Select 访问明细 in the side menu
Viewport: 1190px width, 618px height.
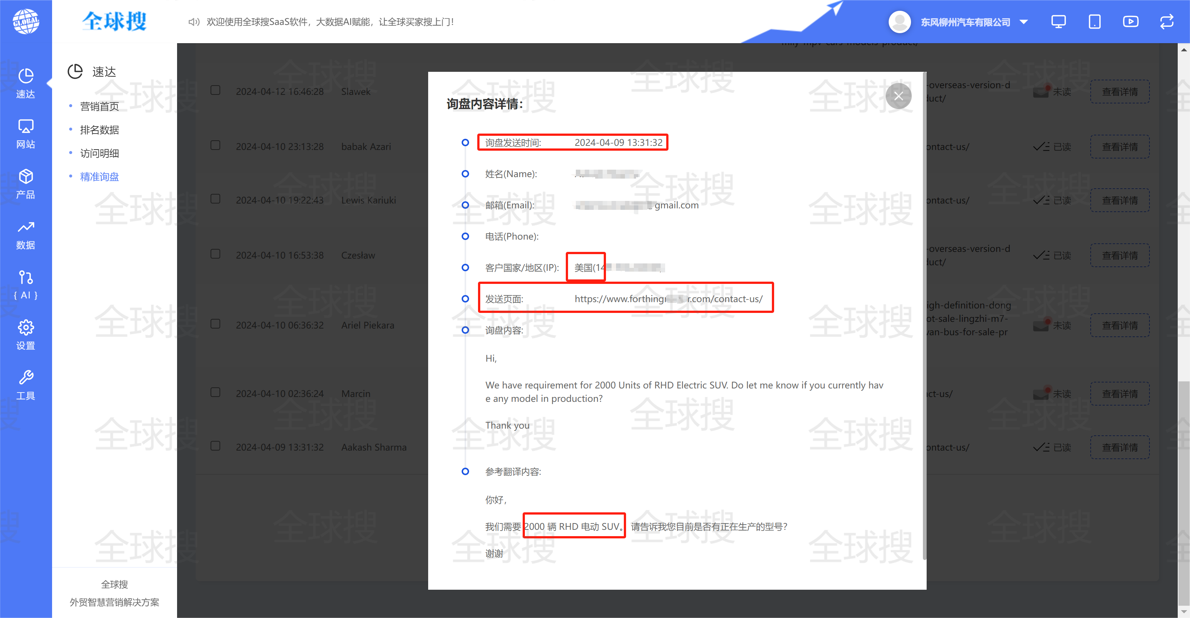[x=99, y=153]
